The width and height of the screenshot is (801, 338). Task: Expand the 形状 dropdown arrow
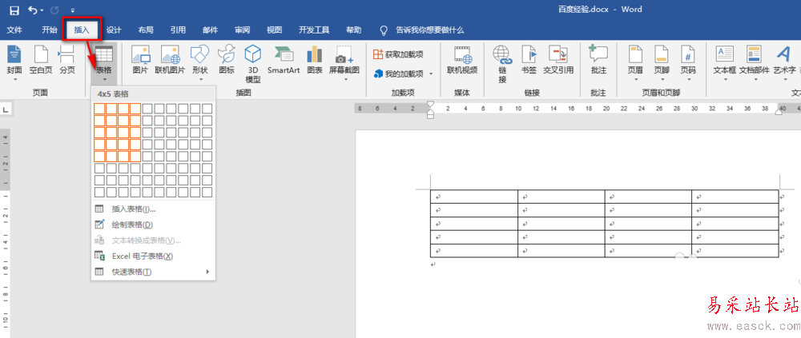click(x=200, y=80)
